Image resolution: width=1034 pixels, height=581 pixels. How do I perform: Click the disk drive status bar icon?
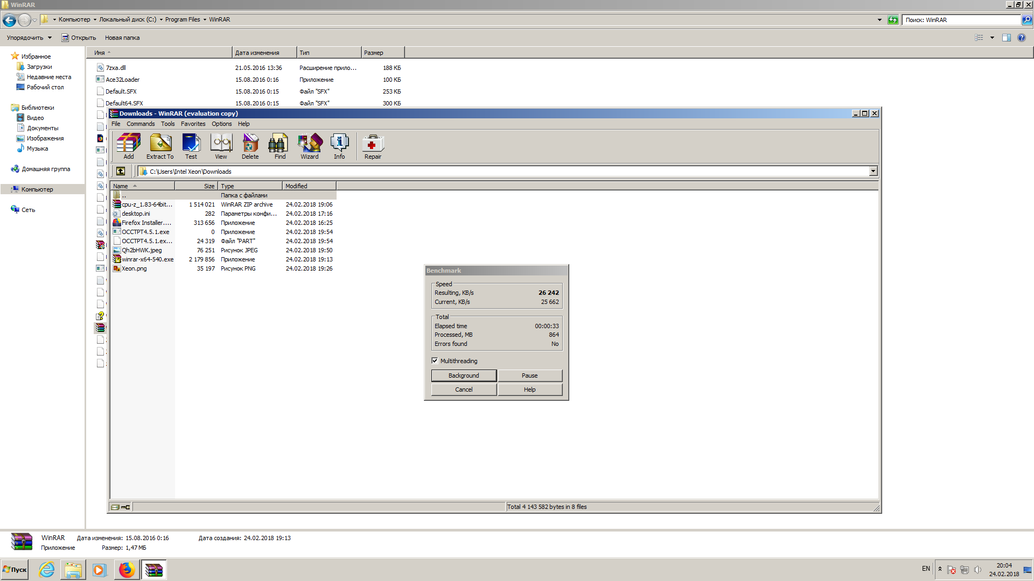[115, 507]
